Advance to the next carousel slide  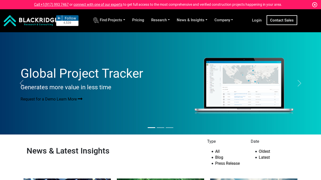299,83
